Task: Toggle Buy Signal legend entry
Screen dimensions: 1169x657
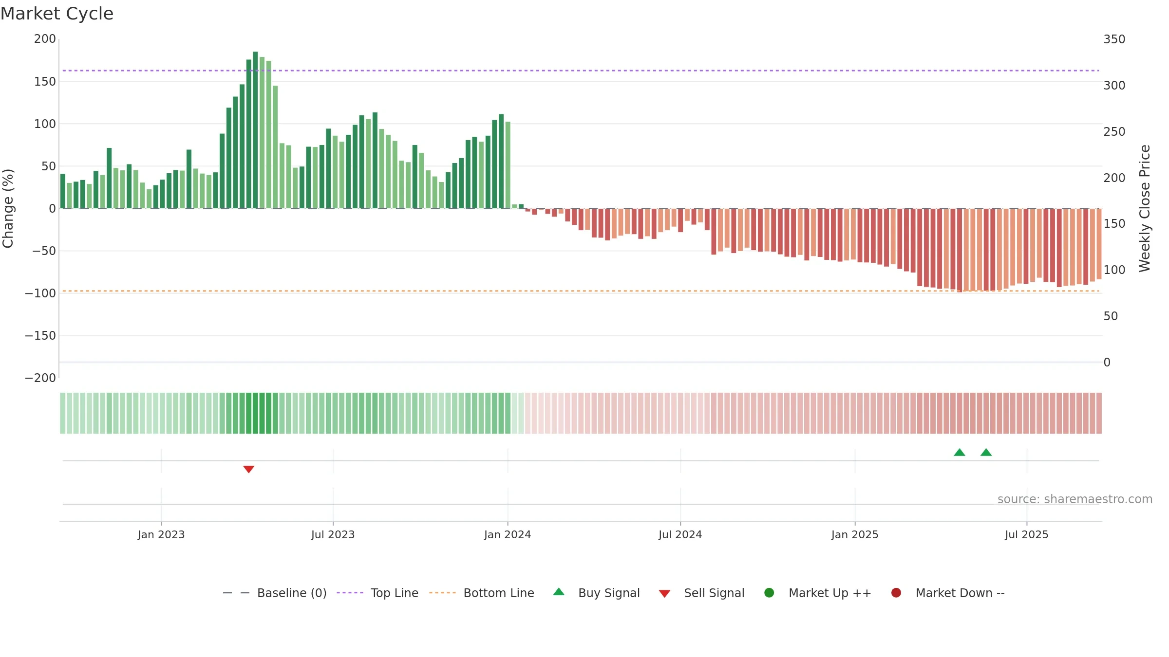Action: click(597, 593)
